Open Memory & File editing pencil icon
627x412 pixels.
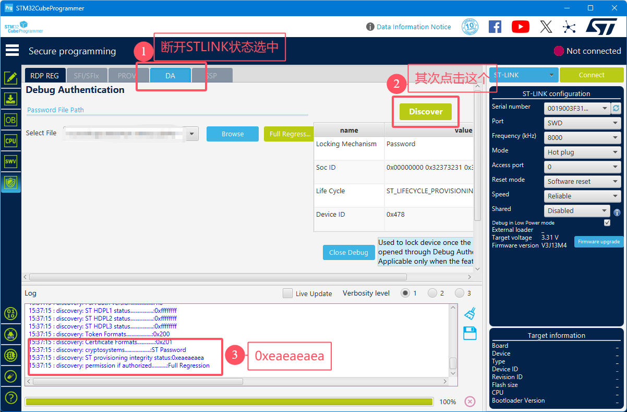tap(10, 78)
